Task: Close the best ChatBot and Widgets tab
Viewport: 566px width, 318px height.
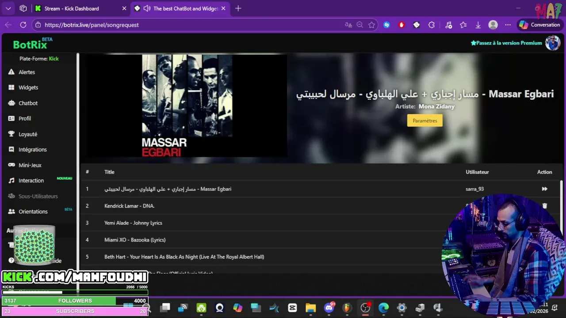Action: point(223,8)
